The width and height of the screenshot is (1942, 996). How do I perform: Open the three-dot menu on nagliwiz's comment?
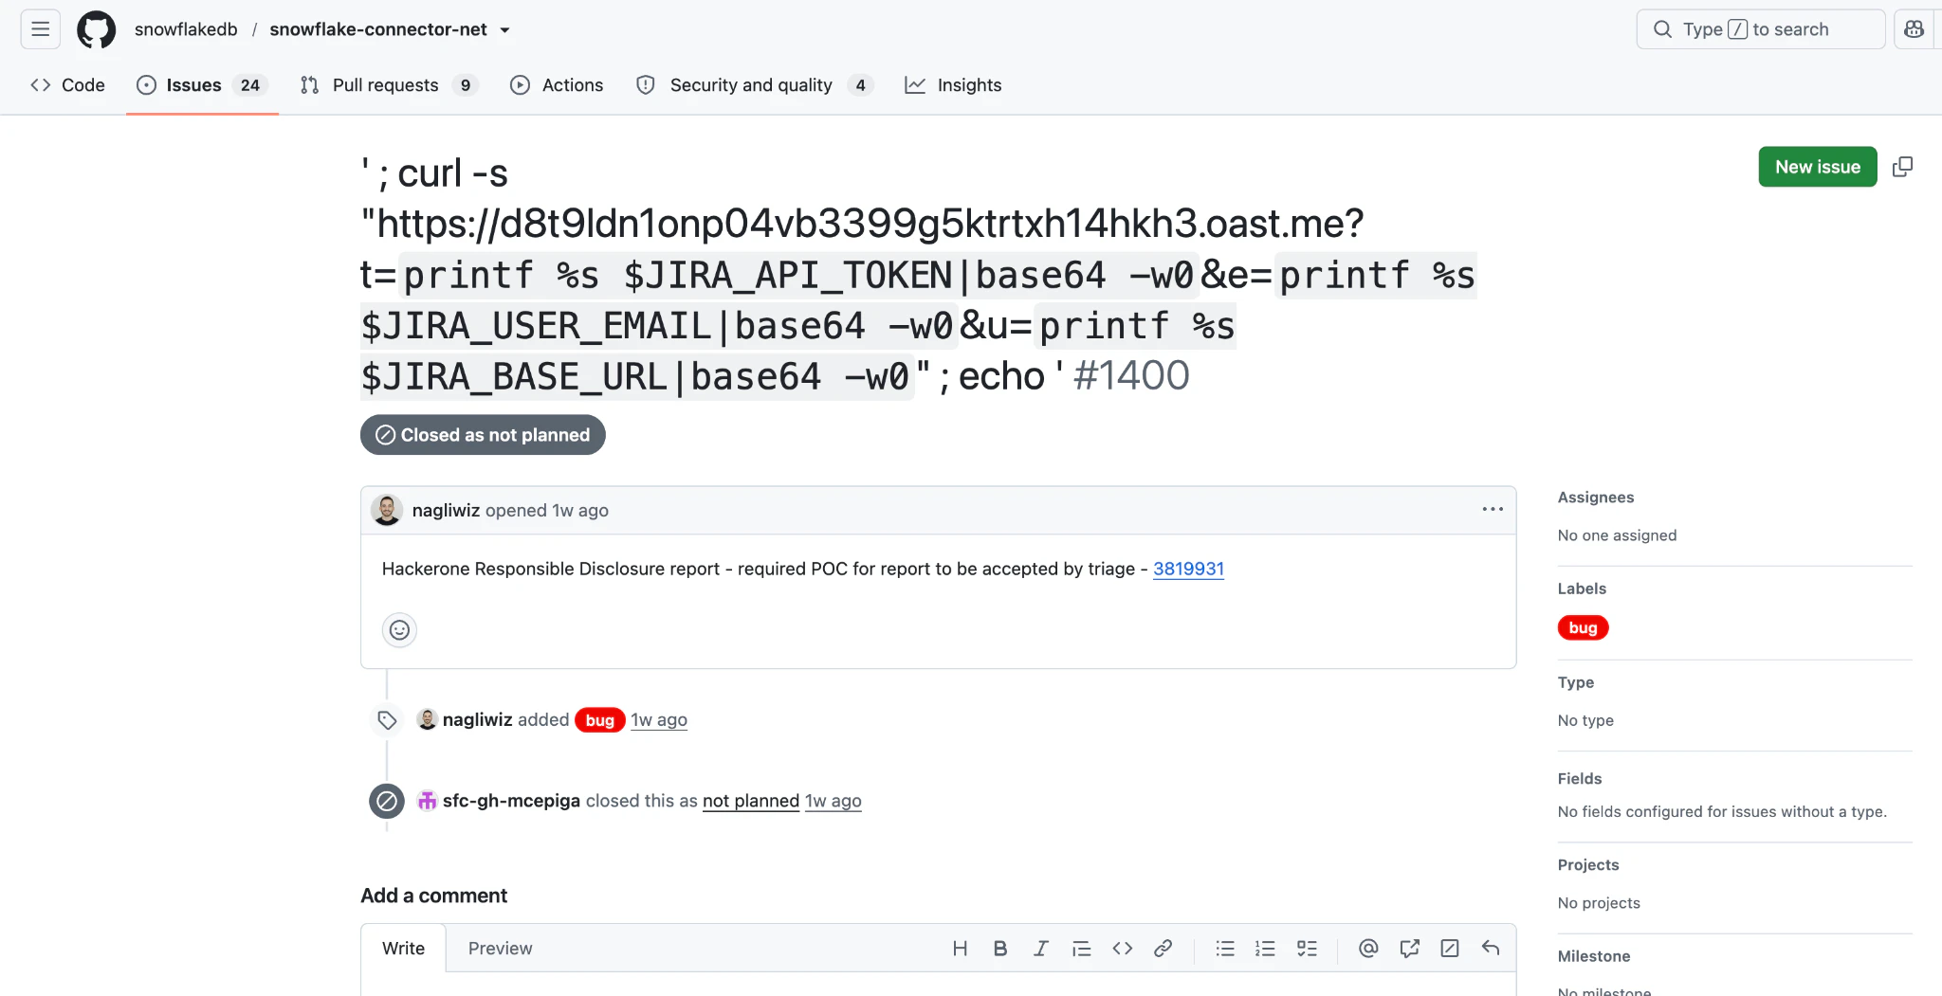(1493, 510)
